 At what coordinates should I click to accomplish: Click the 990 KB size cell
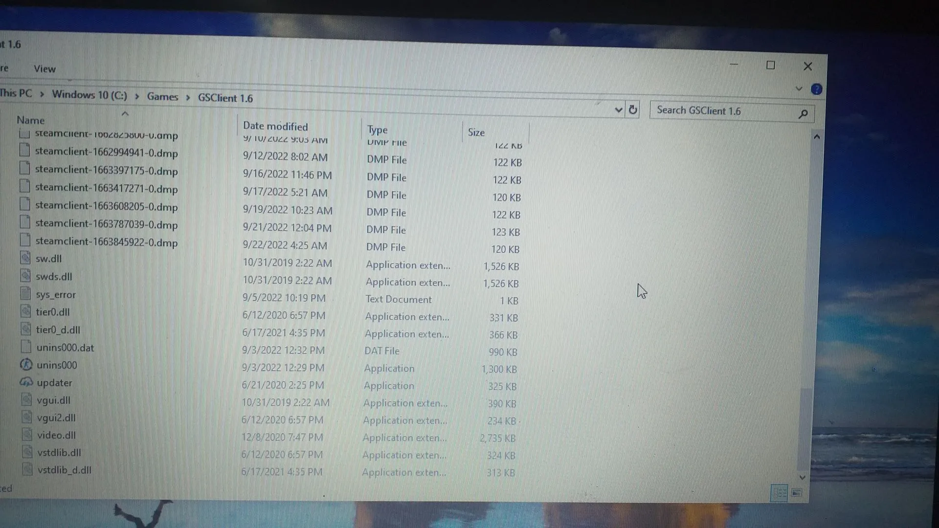point(503,352)
